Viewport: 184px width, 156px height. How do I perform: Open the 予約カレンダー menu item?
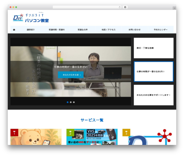click(x=160, y=30)
